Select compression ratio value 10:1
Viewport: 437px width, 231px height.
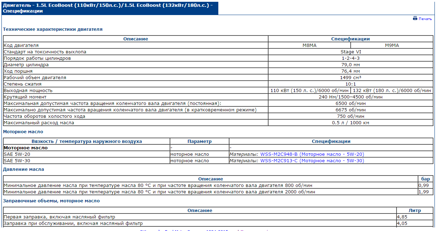350,84
